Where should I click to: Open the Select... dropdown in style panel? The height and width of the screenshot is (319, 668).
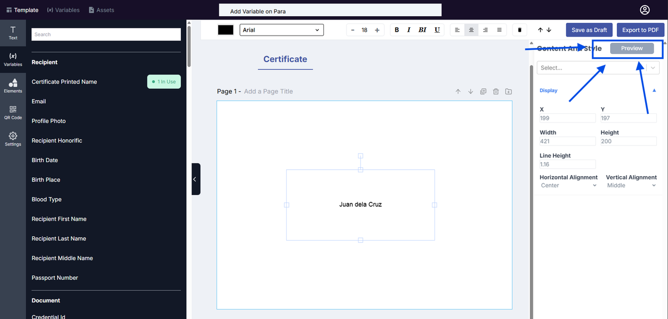click(x=598, y=68)
